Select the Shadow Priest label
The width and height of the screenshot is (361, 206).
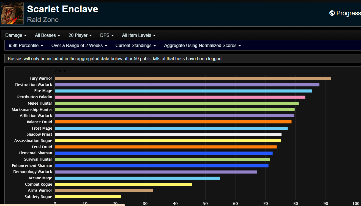click(39, 134)
